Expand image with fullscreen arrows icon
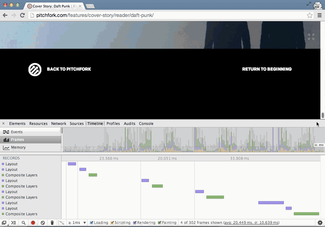 tap(311, 37)
